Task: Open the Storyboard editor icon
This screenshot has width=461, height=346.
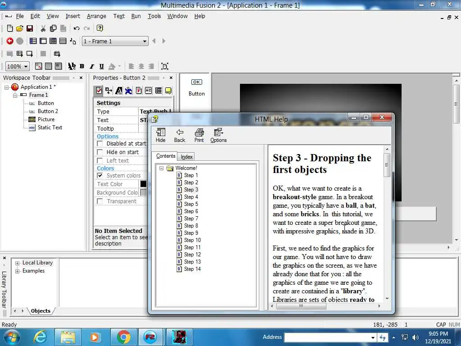Action: tap(33, 41)
